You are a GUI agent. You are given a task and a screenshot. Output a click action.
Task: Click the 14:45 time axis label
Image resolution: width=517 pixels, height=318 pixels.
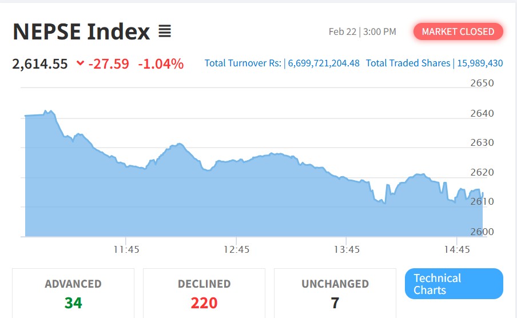[457, 249]
